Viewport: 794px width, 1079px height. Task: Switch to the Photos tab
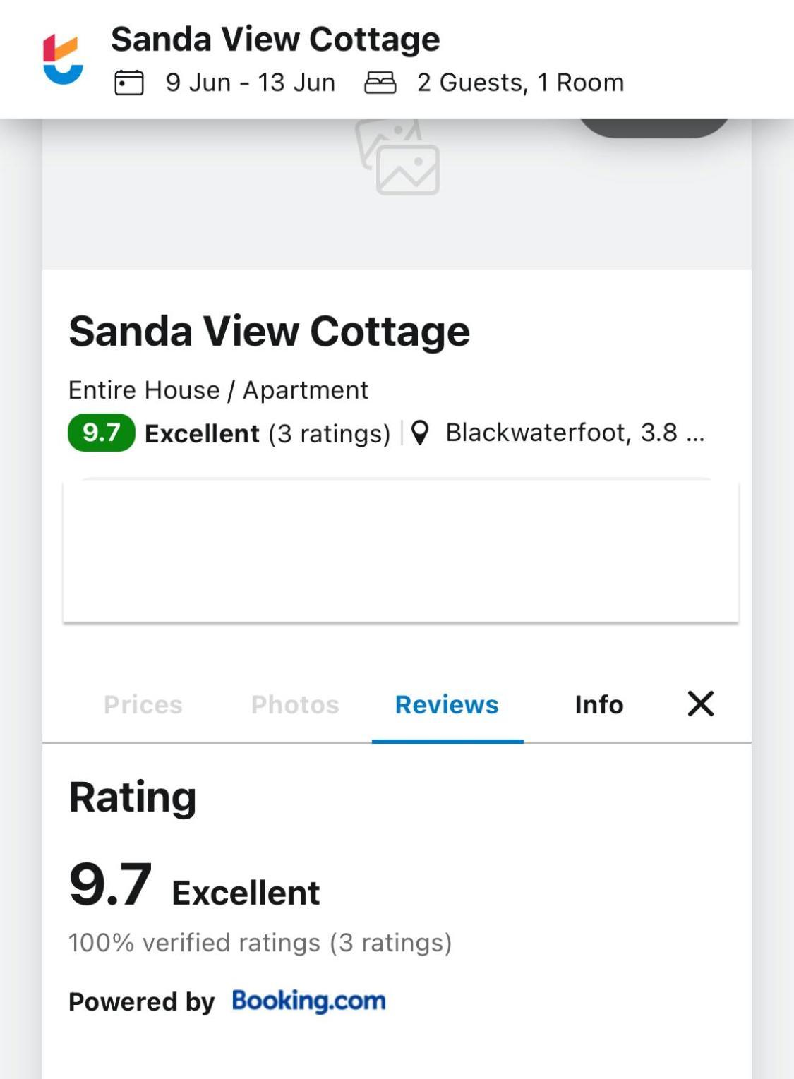(295, 704)
